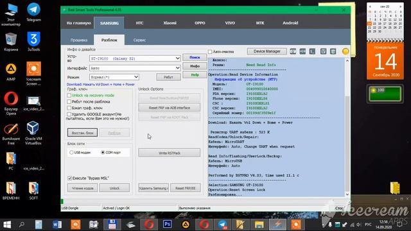Toggle delete GOOGLE account checkbox
This screenshot has height=231, width=411.
pyautogui.click(x=69, y=114)
